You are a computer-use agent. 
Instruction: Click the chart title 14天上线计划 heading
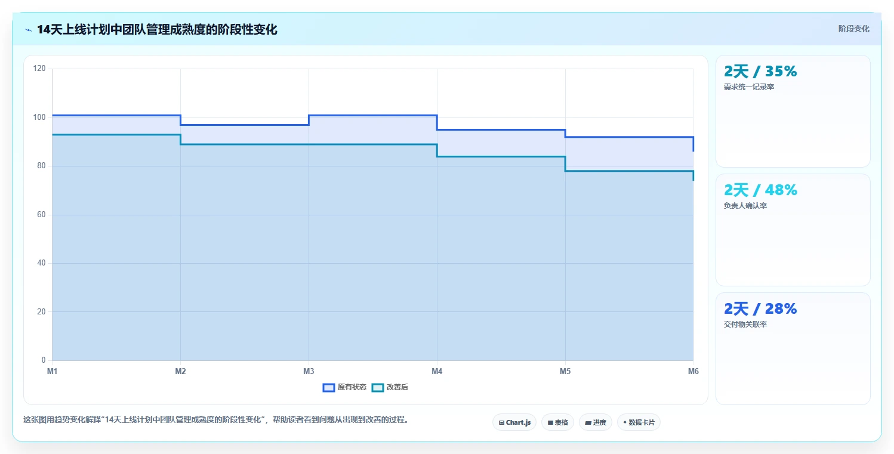[157, 30]
